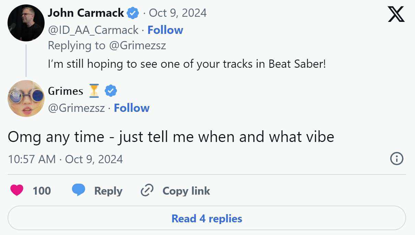Viewport: 415px width, 235px height.
Task: Open the tweet info circle icon
Action: click(x=397, y=159)
